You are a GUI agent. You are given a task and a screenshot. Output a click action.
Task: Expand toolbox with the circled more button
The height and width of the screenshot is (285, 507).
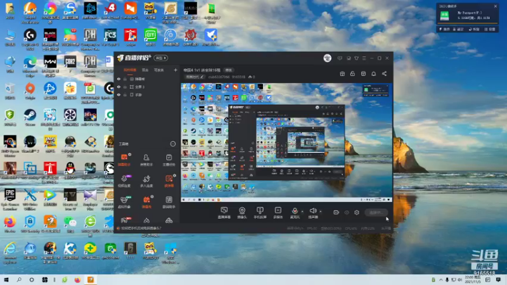point(173,144)
